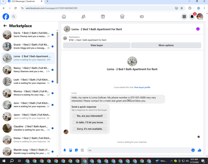Click the More options button
This screenshot has height=164, width=208.
click(x=166, y=45)
